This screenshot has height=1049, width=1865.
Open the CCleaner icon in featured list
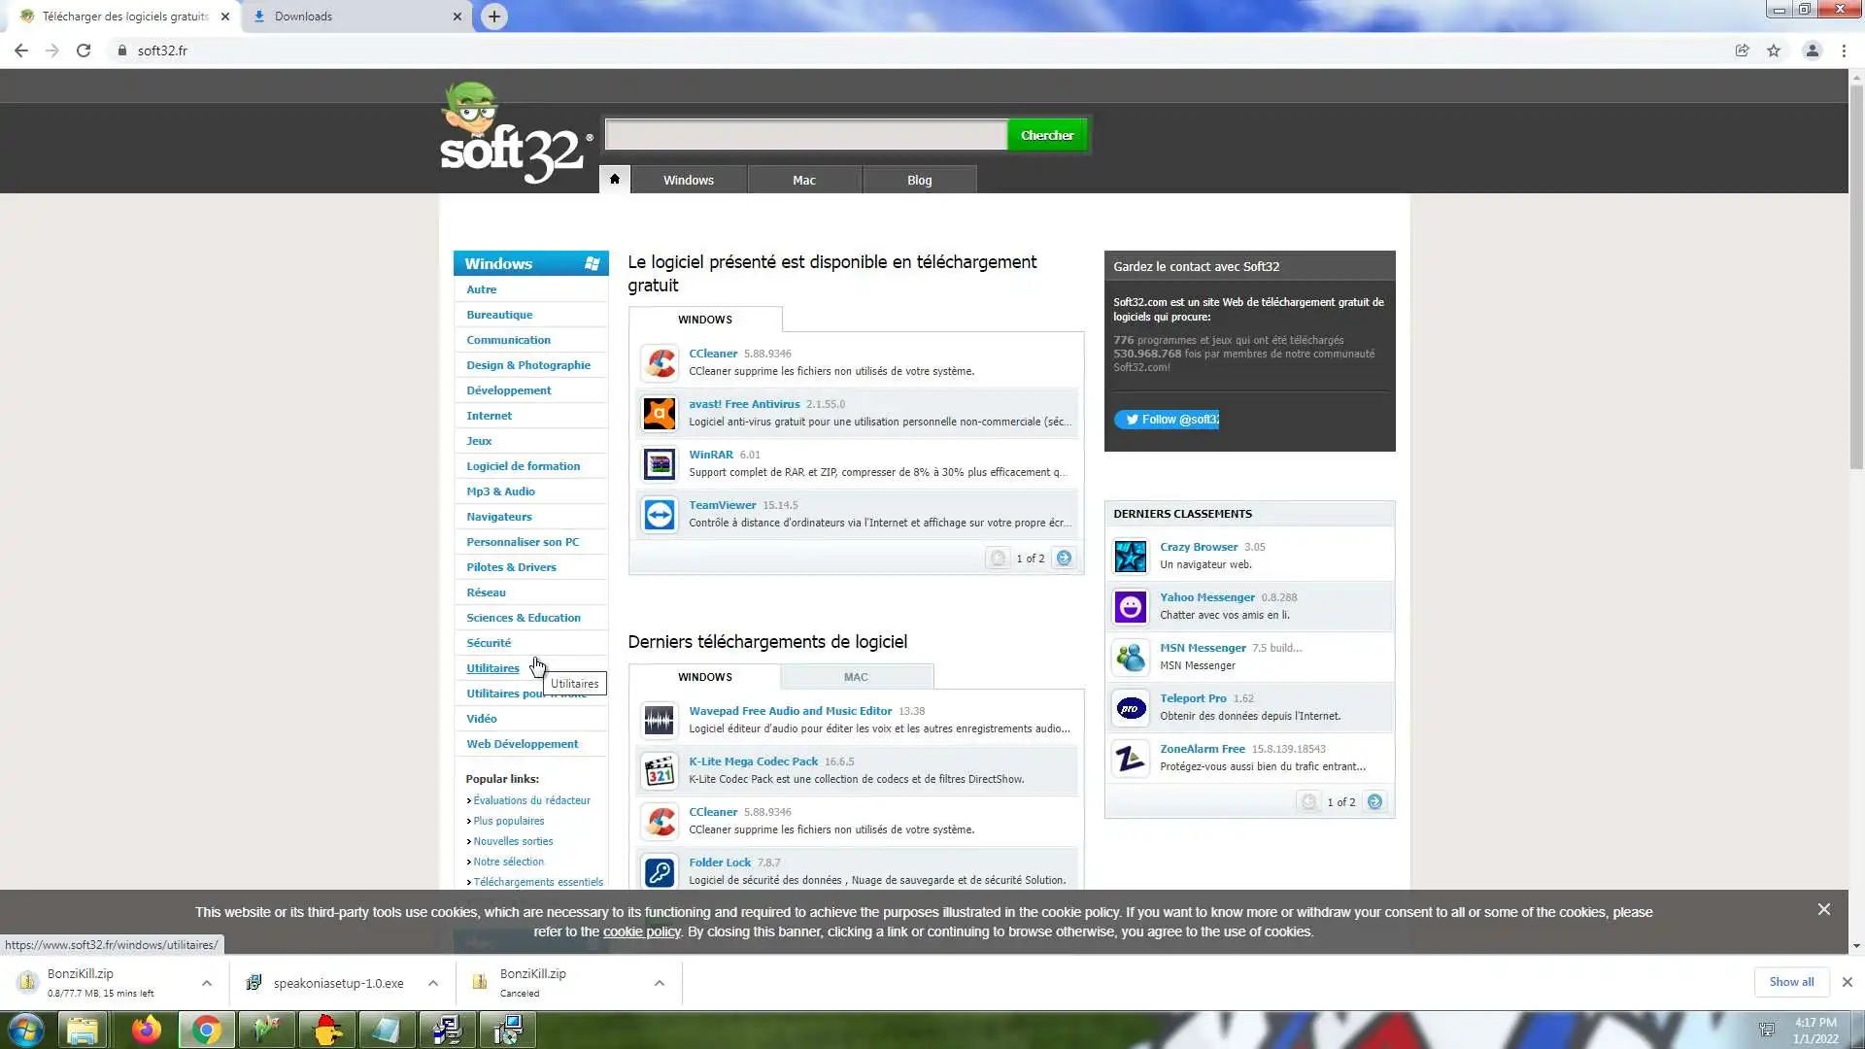(x=660, y=362)
